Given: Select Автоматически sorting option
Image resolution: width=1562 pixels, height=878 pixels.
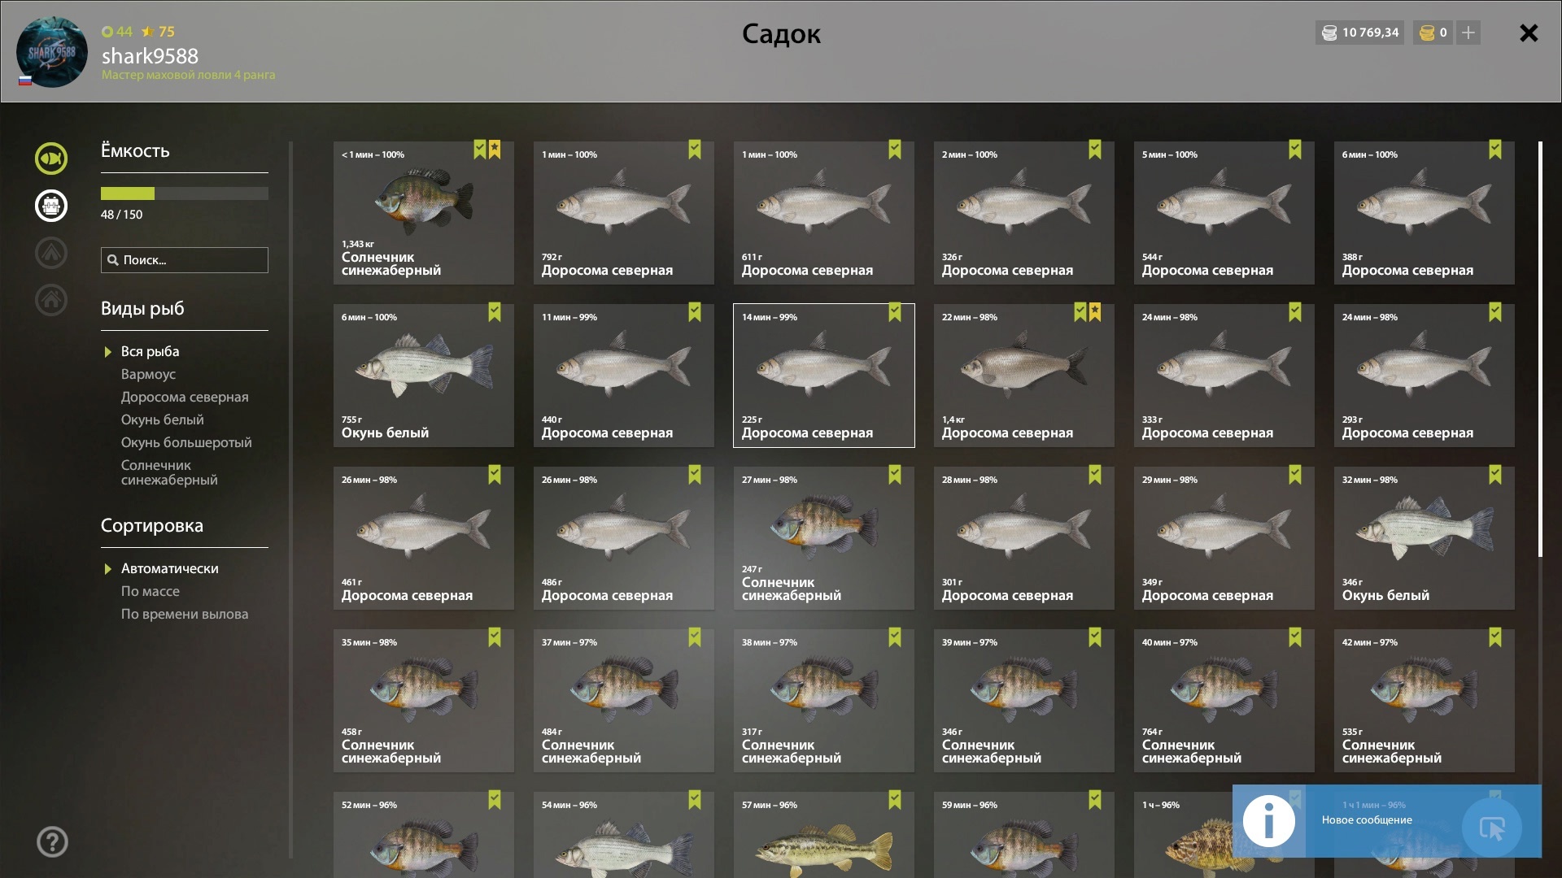Looking at the screenshot, I should [x=170, y=569].
